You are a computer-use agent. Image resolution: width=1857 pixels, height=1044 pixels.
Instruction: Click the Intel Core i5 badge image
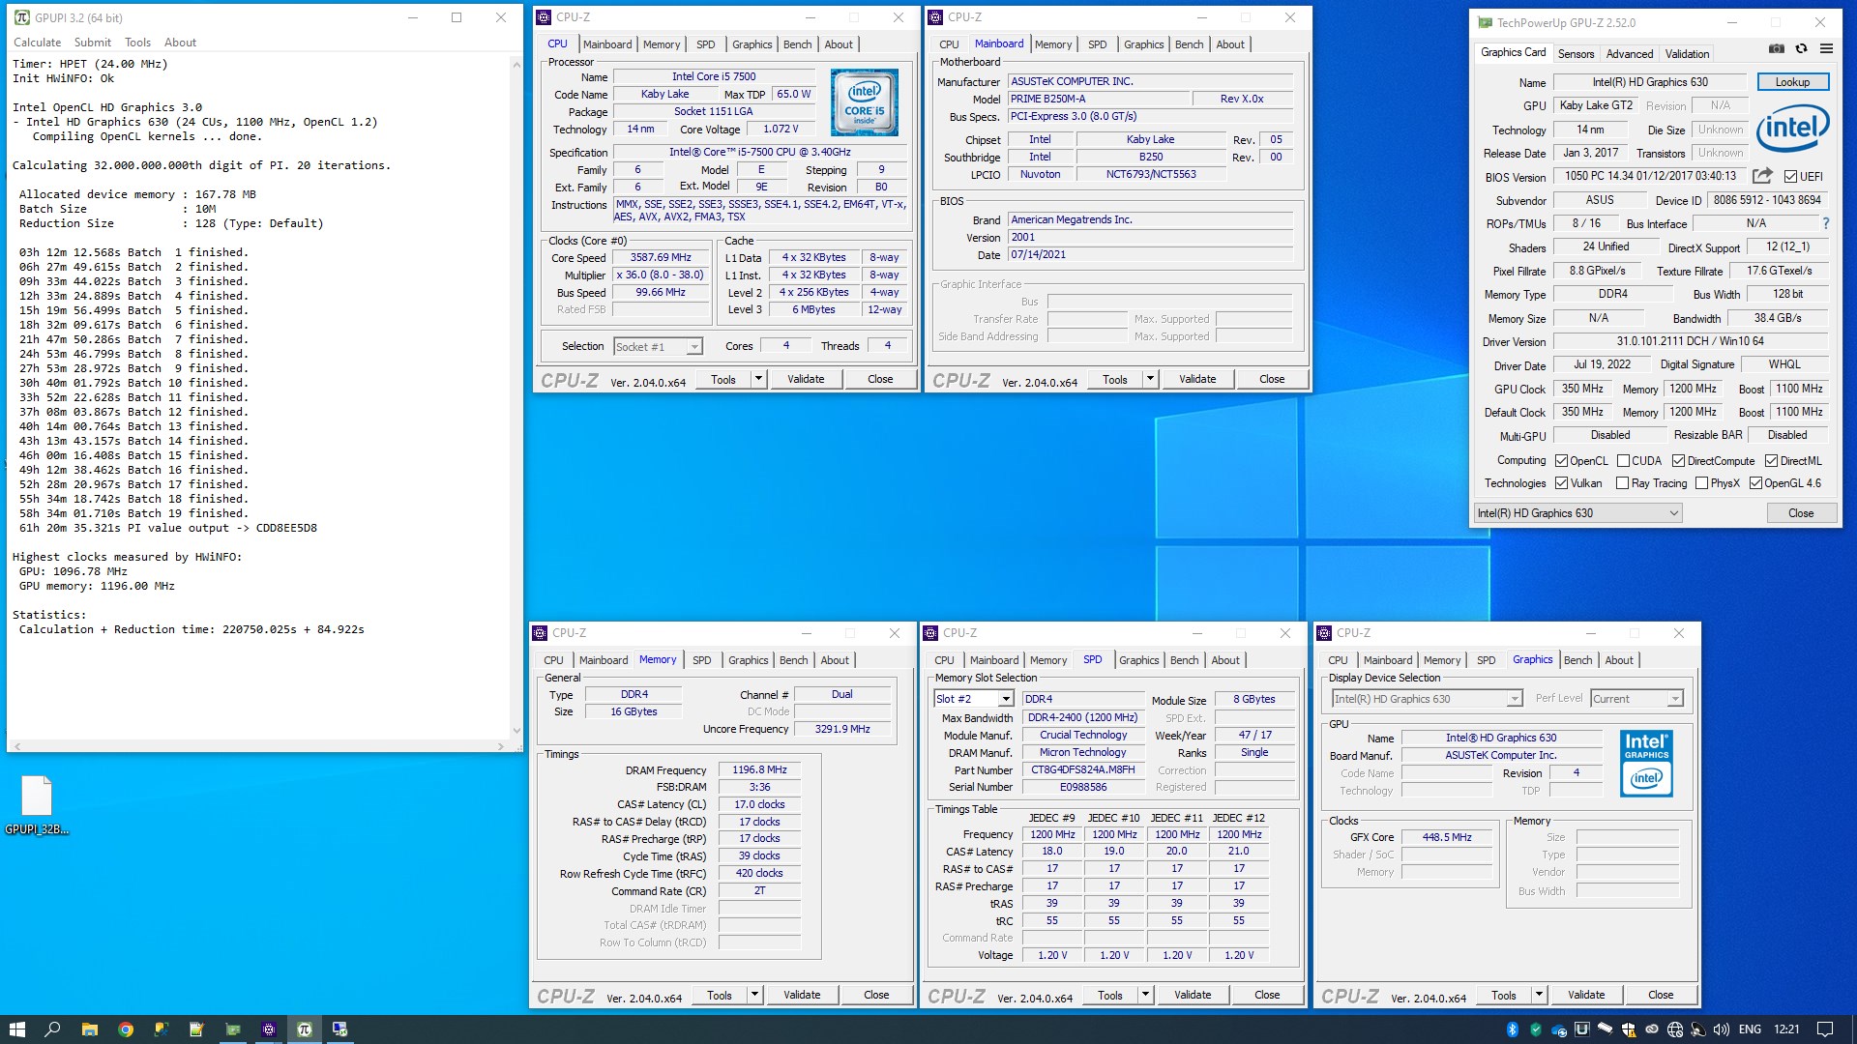(864, 102)
